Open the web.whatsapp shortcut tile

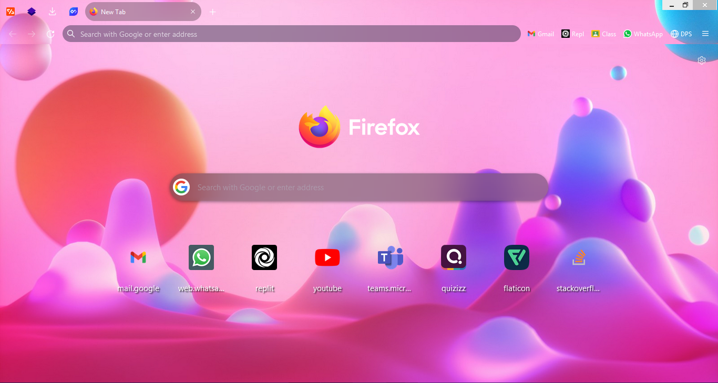coord(201,257)
